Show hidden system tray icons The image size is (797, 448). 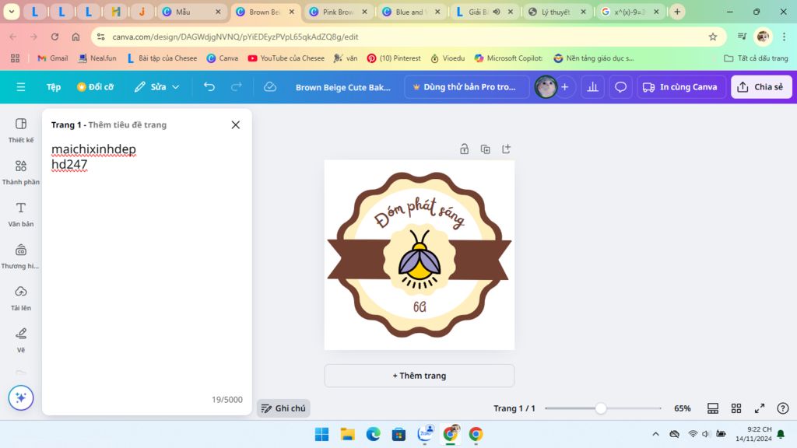(655, 434)
